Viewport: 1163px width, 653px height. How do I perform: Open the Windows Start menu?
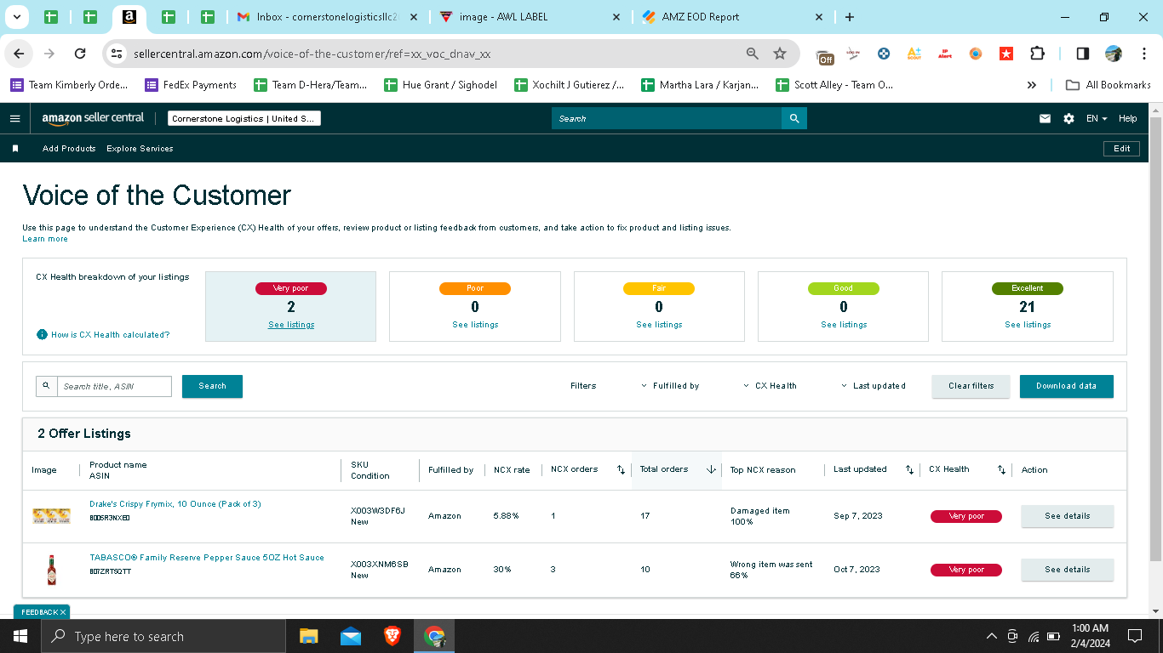click(20, 636)
